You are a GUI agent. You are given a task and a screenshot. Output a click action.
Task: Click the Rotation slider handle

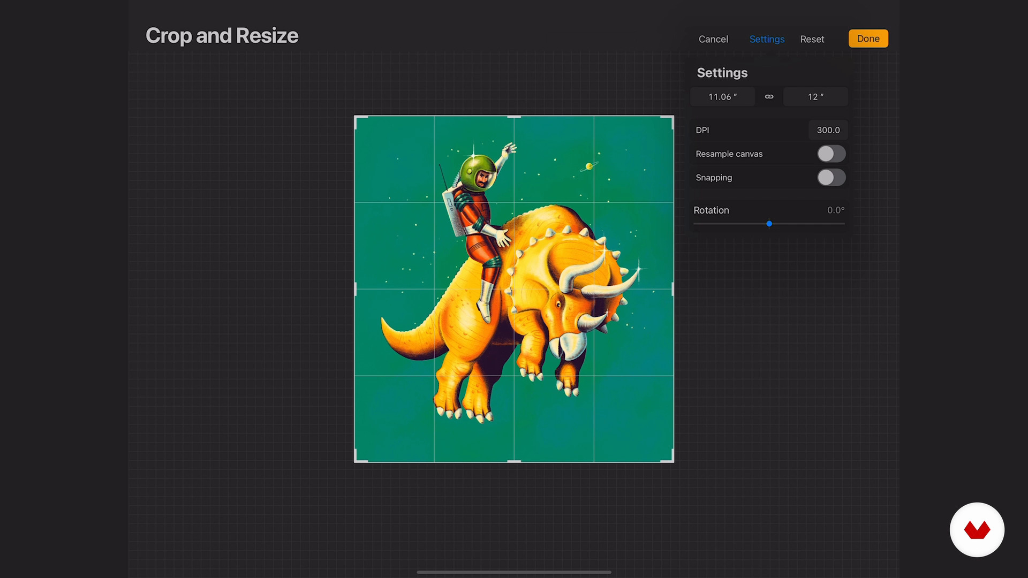[769, 224]
